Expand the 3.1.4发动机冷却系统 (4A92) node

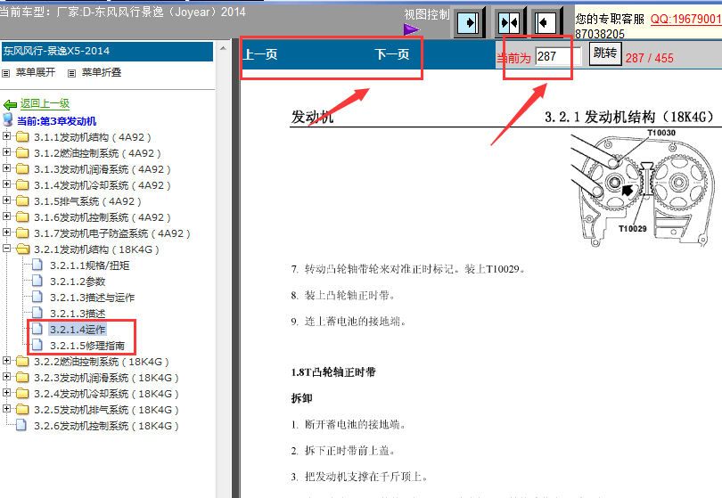tap(6, 184)
